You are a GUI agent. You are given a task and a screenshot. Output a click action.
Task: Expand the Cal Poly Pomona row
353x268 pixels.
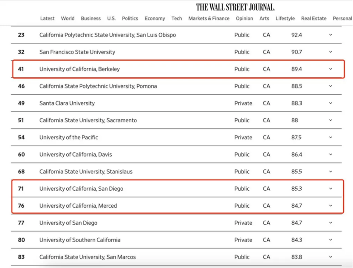tap(330, 86)
